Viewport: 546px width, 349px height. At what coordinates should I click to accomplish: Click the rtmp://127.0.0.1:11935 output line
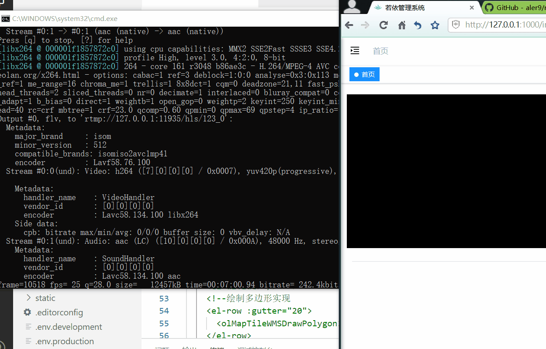(x=116, y=119)
